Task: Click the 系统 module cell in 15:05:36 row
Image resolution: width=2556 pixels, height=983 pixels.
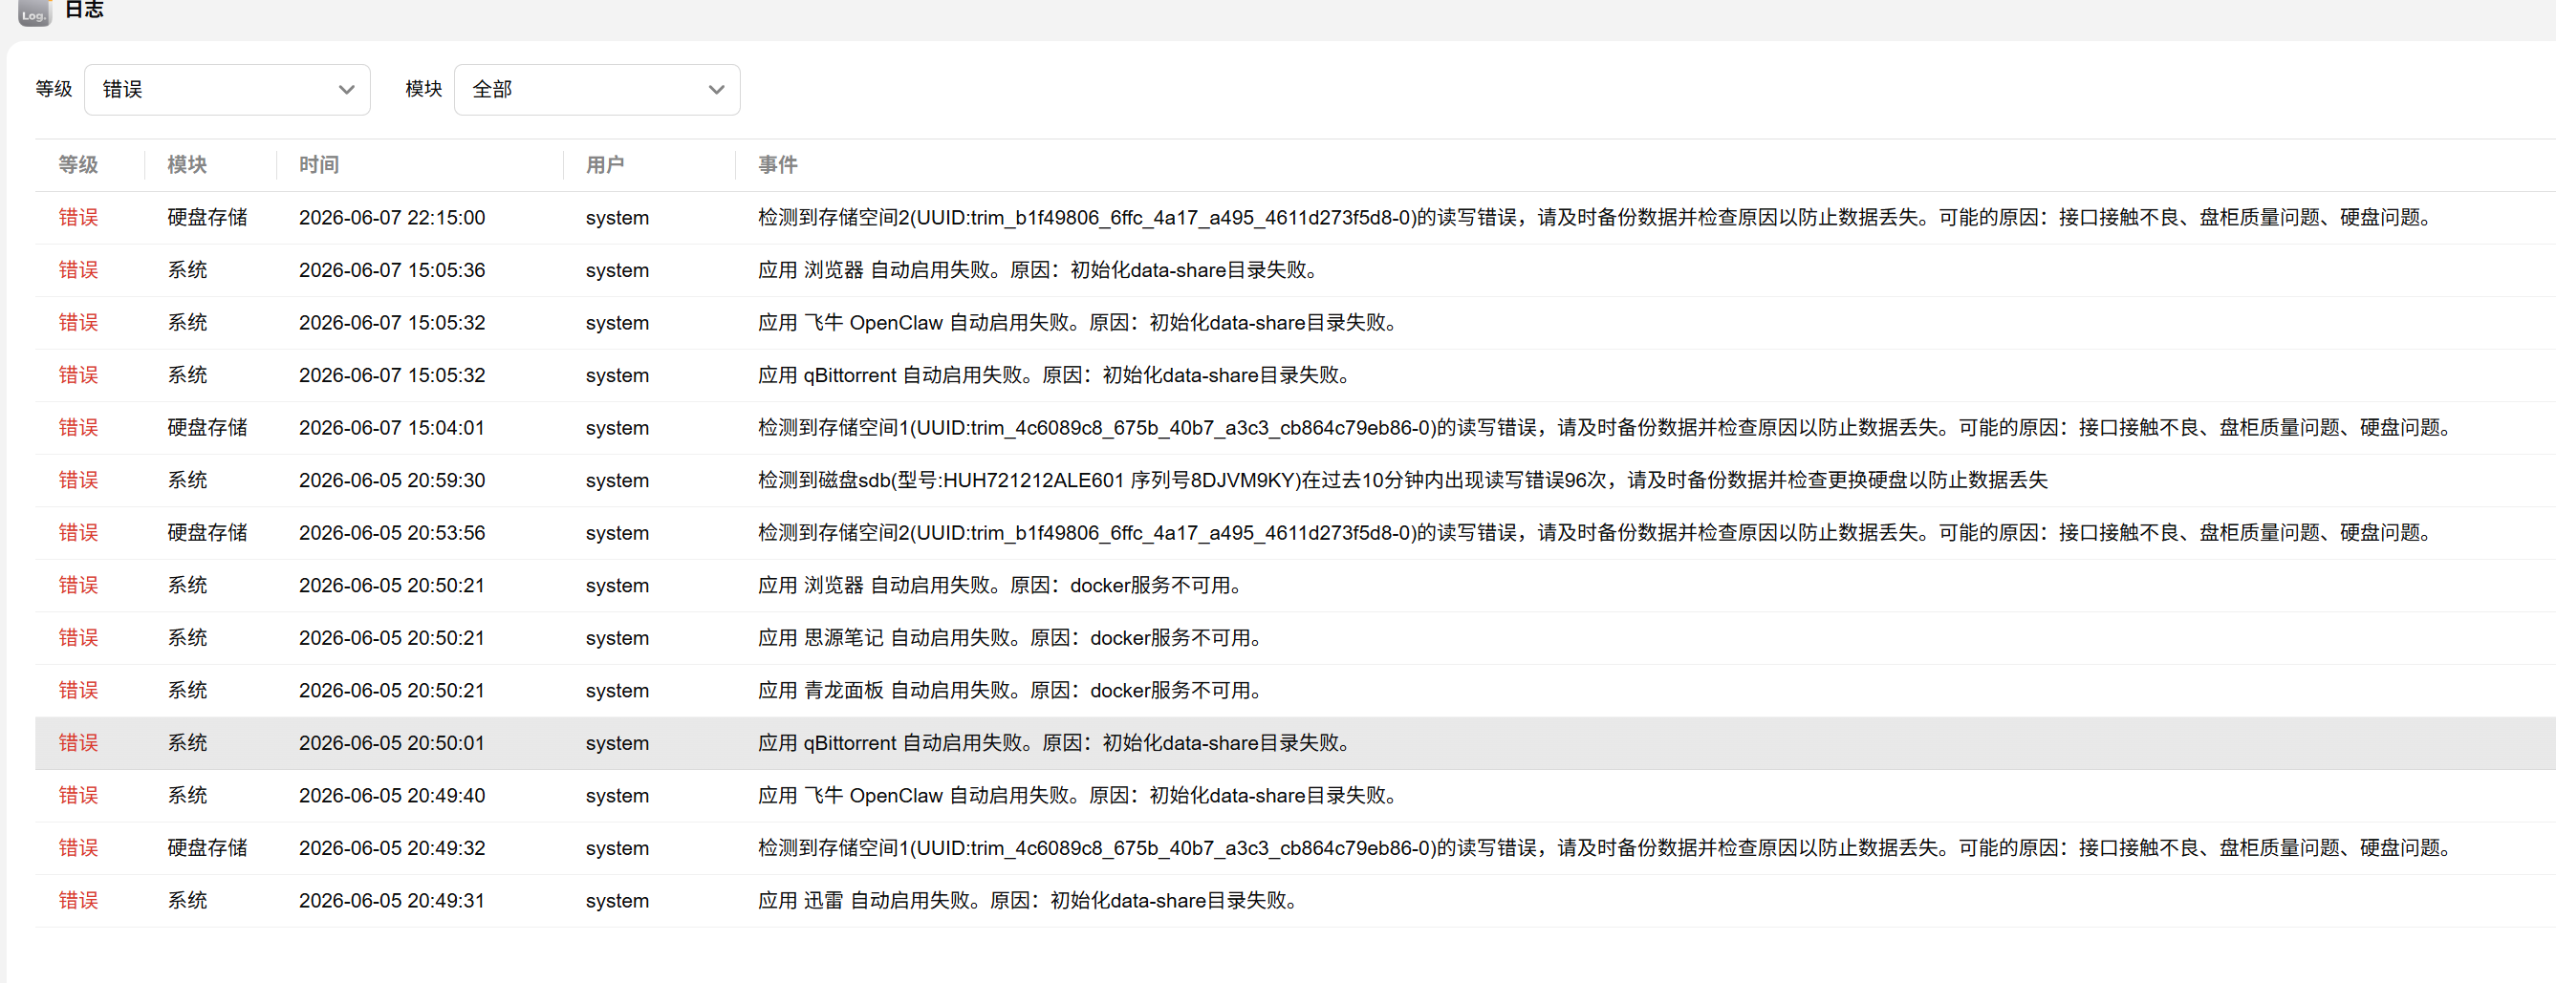Action: pyautogui.click(x=186, y=269)
